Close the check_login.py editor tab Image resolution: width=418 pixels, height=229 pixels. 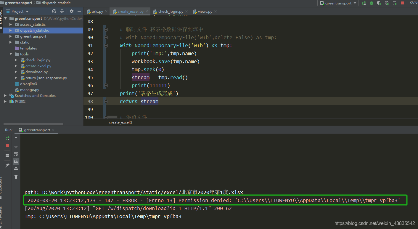[187, 12]
